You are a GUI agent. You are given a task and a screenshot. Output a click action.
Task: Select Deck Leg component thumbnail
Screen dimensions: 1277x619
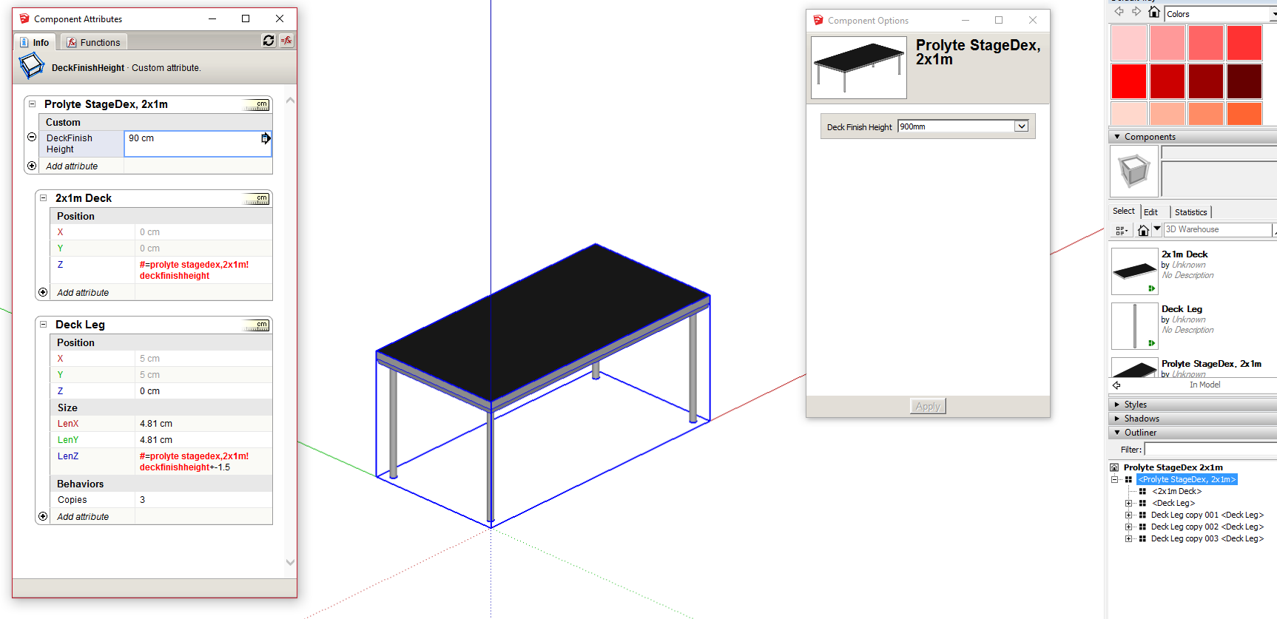pyautogui.click(x=1134, y=325)
